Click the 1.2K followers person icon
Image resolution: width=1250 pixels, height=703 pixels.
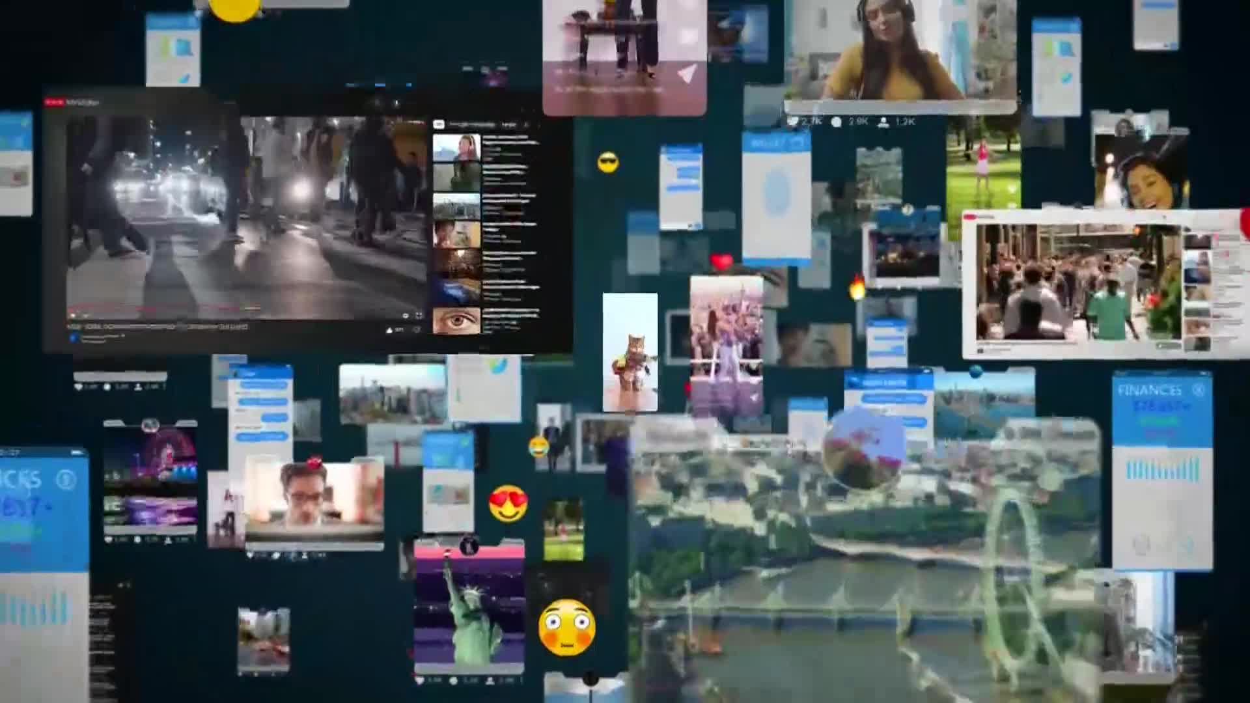[x=884, y=122]
